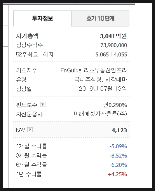Image resolution: width=155 pixels, height=191 pixels.
Task: Click 미래에셋자산운용(주) asset manager name
Action: [100, 114]
